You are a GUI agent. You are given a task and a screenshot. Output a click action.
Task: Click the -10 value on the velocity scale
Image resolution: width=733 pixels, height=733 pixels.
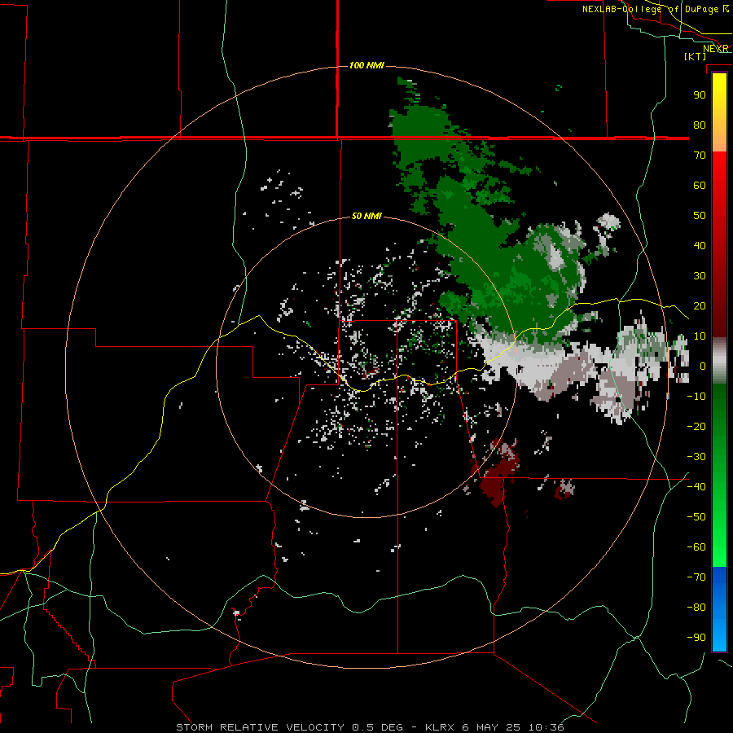[696, 397]
